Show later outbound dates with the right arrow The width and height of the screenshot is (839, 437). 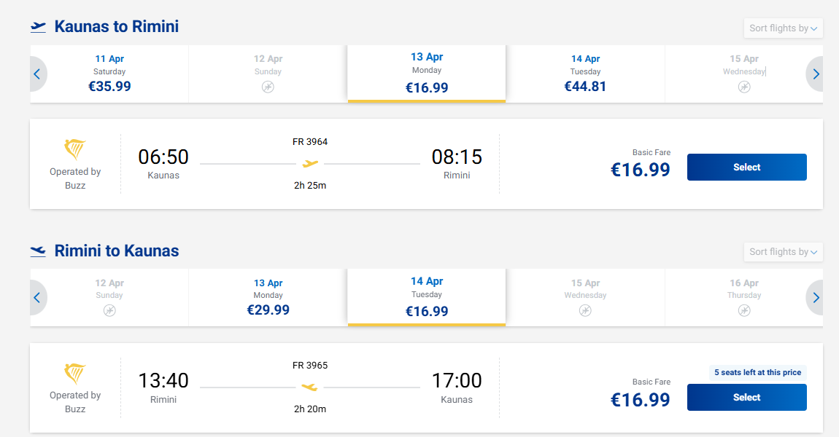[x=816, y=74]
